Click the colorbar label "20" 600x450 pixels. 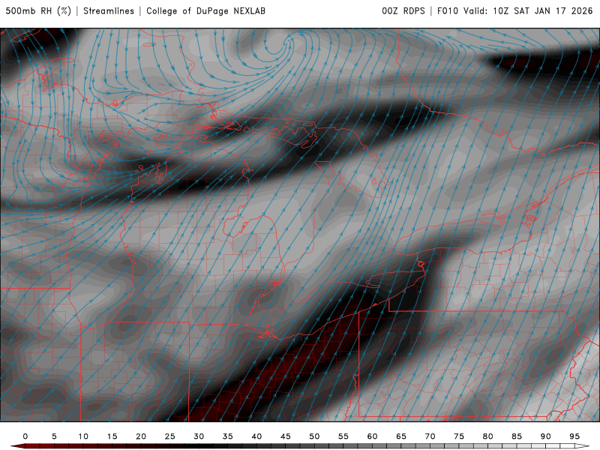(141, 436)
